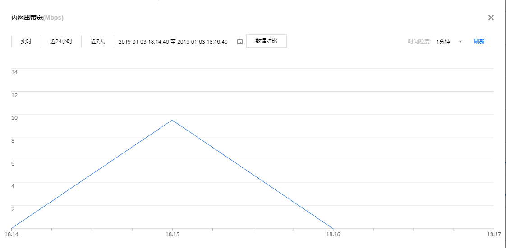Expand the 时间粒度 dropdown arrow
The width and height of the screenshot is (506, 248).
[460, 41]
